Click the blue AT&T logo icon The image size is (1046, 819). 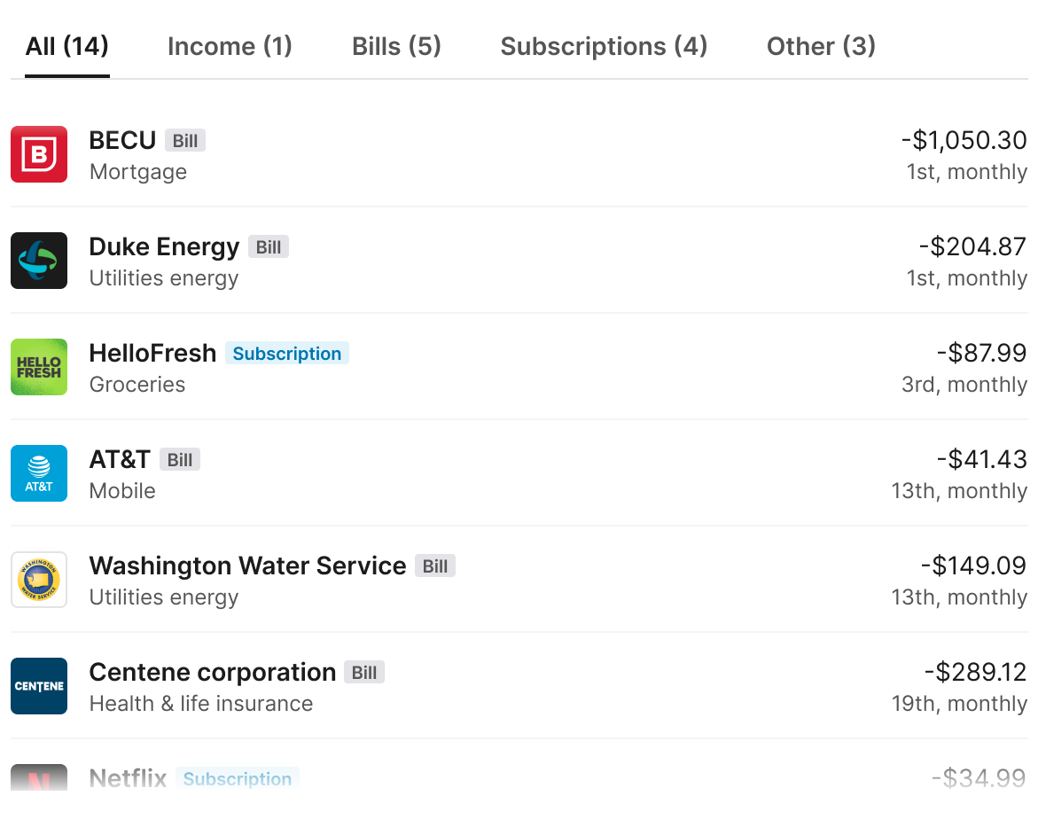39,473
